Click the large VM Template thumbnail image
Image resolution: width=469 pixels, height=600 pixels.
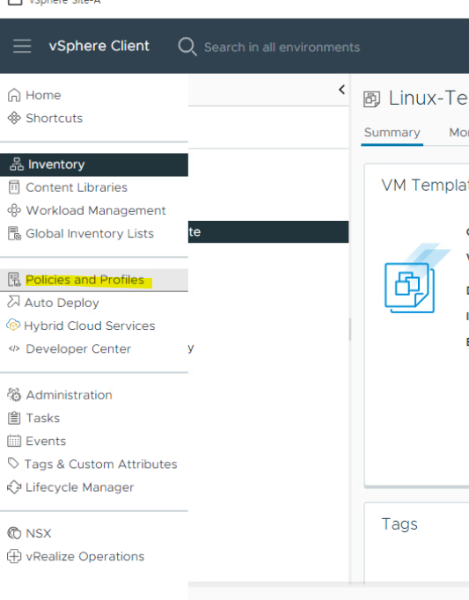pyautogui.click(x=417, y=278)
